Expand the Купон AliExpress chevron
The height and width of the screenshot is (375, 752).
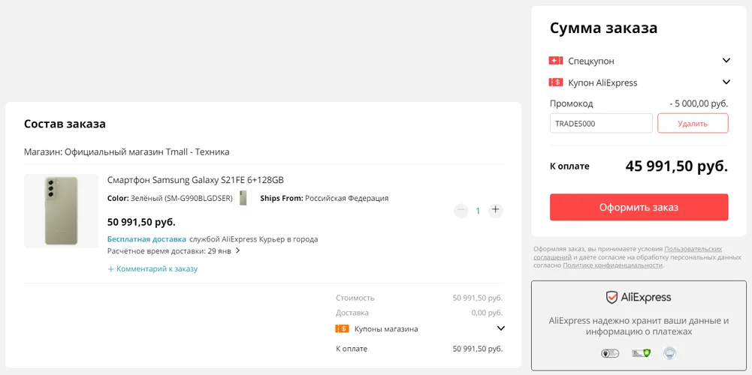click(726, 82)
